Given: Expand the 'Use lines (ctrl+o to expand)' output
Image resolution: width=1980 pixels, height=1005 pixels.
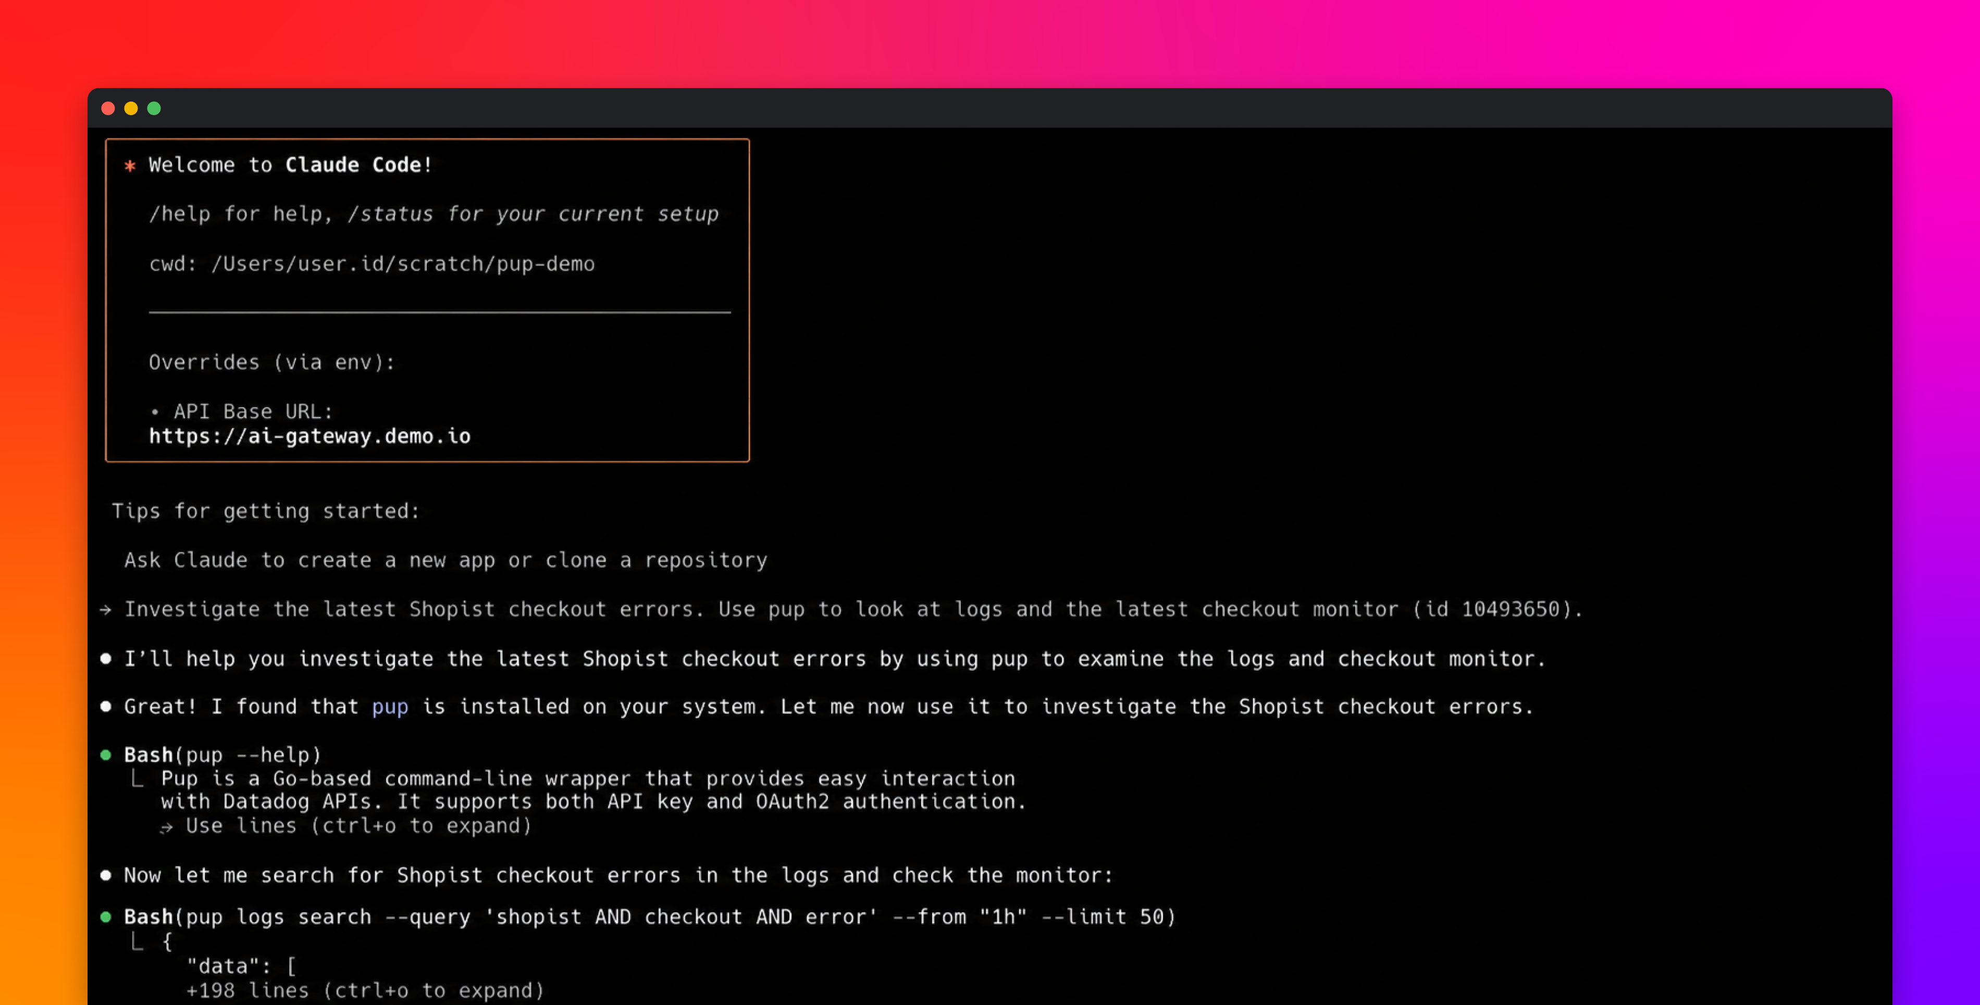Looking at the screenshot, I should coord(346,826).
